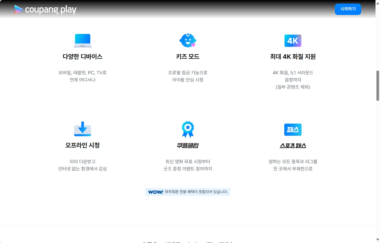380x243 pixels.
Task: Click the text '원하는 모든 종목과 리그를'
Action: click(293, 162)
